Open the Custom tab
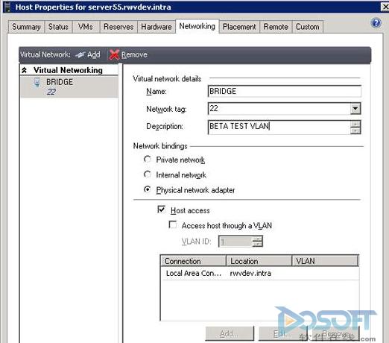Image resolution: width=389 pixels, height=343 pixels. pos(308,27)
